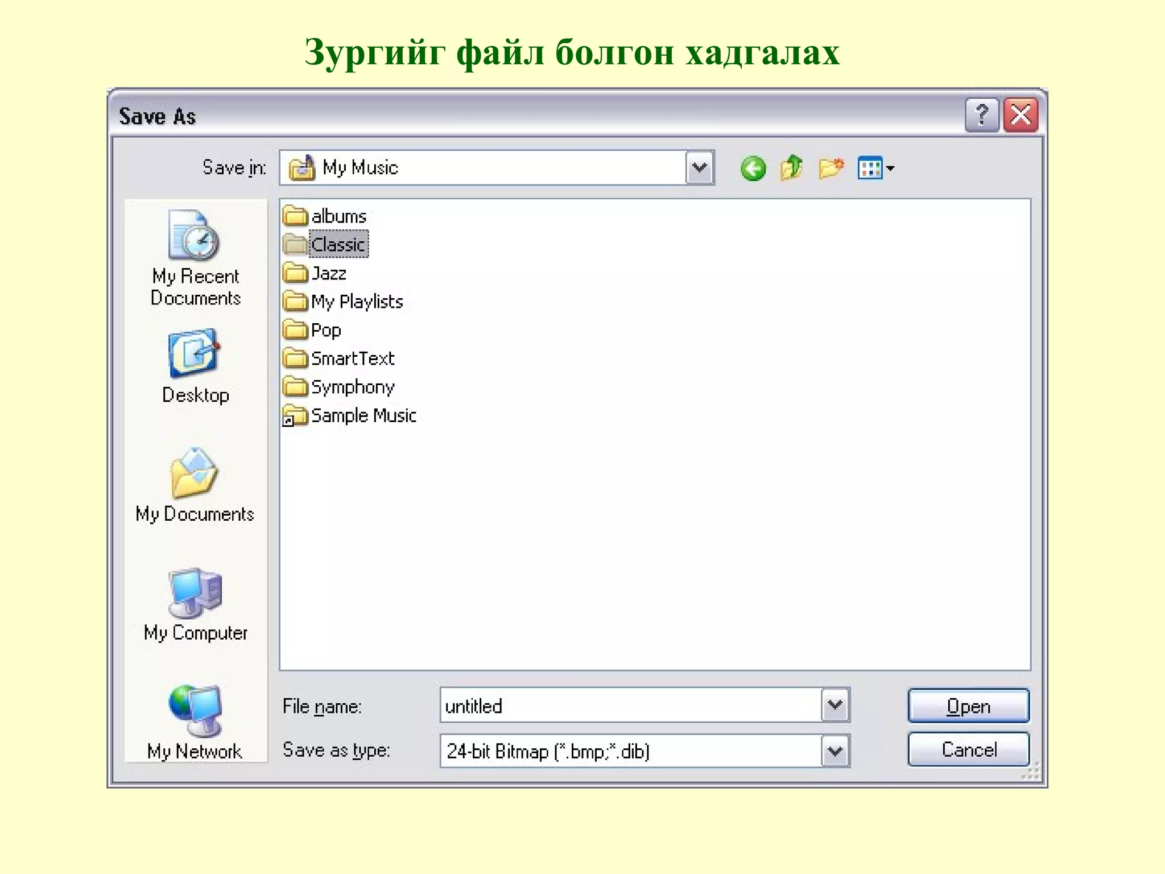Screen dimensions: 1165x874
Task: Switch to My Computer location
Action: click(196, 605)
